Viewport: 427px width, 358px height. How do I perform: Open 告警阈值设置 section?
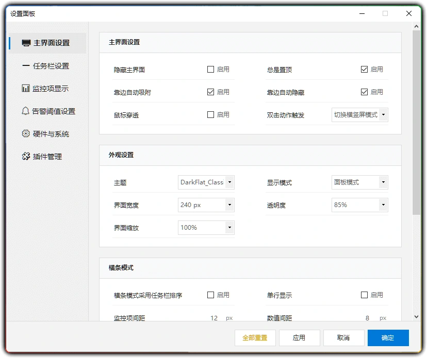pos(47,111)
